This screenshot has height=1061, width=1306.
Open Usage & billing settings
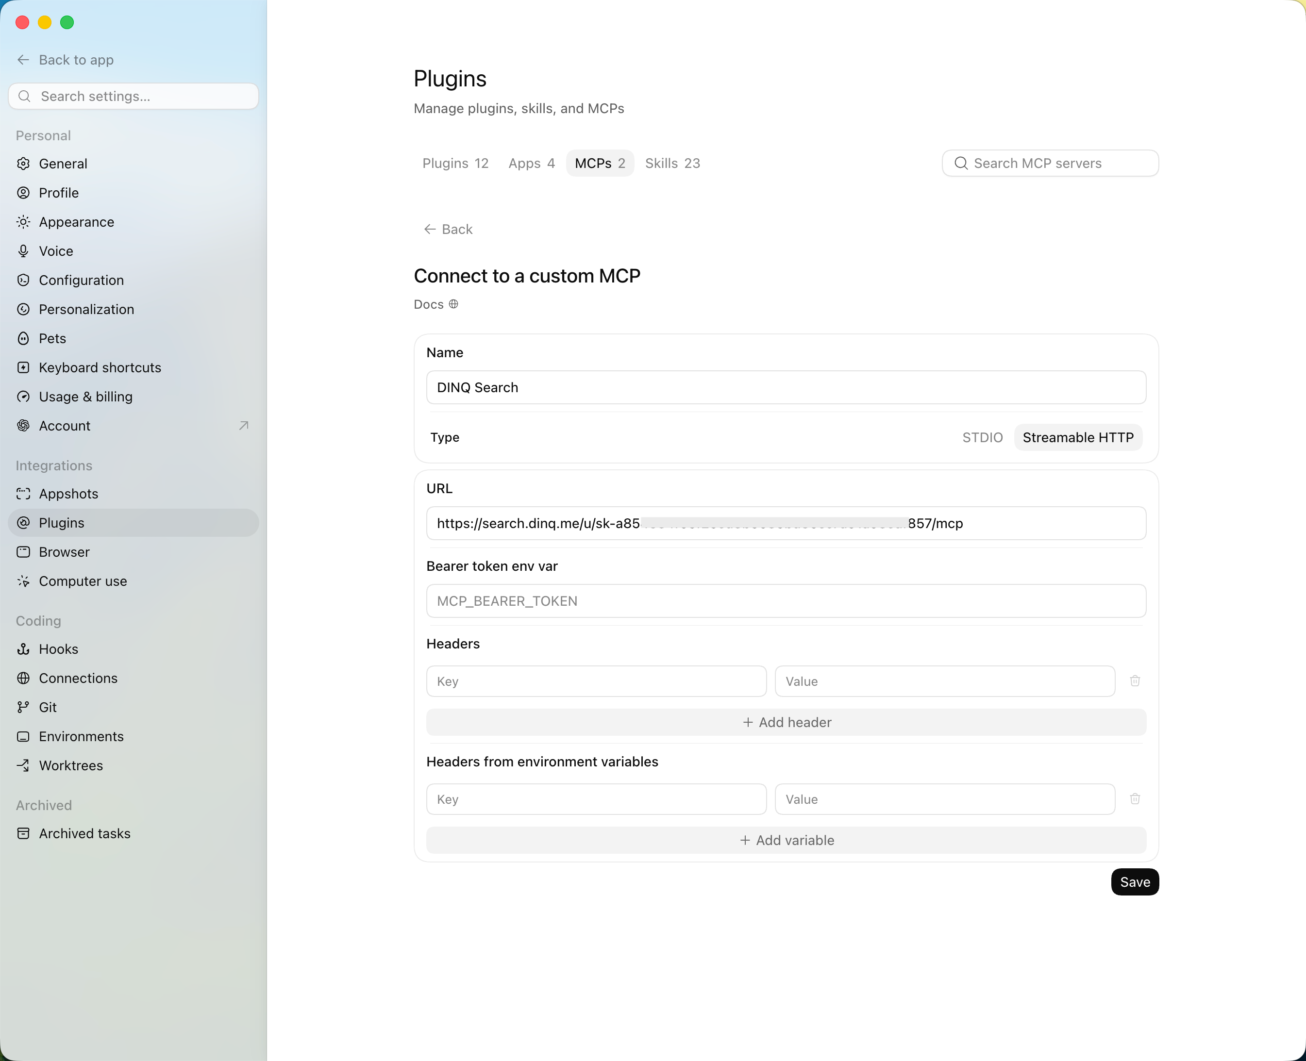click(134, 397)
